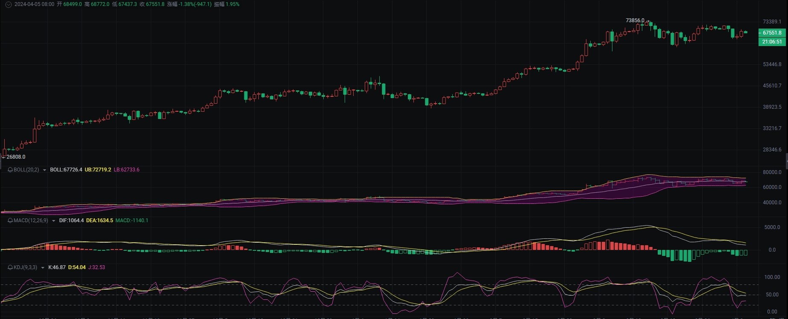
Task: Click the yellow UB:72719.2 value
Action: pos(98,170)
